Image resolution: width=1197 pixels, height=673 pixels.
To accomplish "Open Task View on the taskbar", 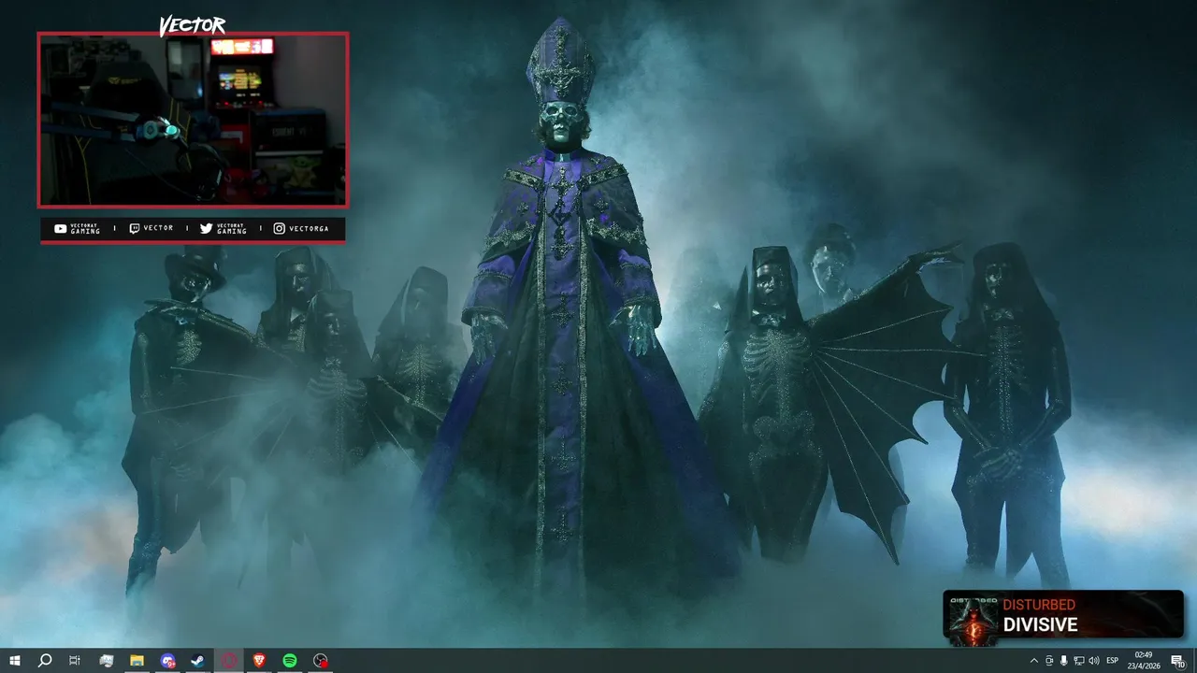I will (x=75, y=661).
